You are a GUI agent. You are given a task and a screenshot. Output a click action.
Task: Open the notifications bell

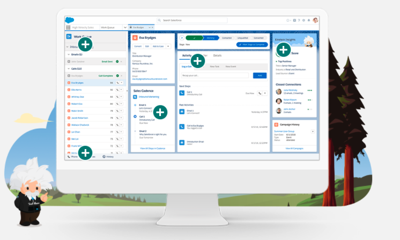(309, 20)
